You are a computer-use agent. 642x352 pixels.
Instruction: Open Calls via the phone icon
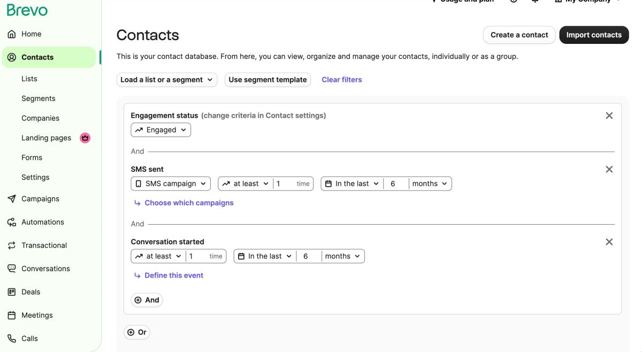coord(12,339)
